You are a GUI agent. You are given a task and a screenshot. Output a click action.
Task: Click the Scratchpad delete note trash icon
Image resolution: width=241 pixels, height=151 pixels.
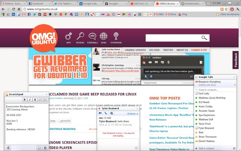coord(45,148)
